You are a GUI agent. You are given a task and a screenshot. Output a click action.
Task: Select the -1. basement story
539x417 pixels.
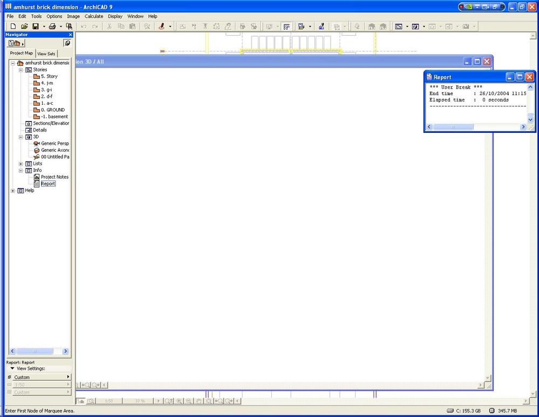[54, 117]
